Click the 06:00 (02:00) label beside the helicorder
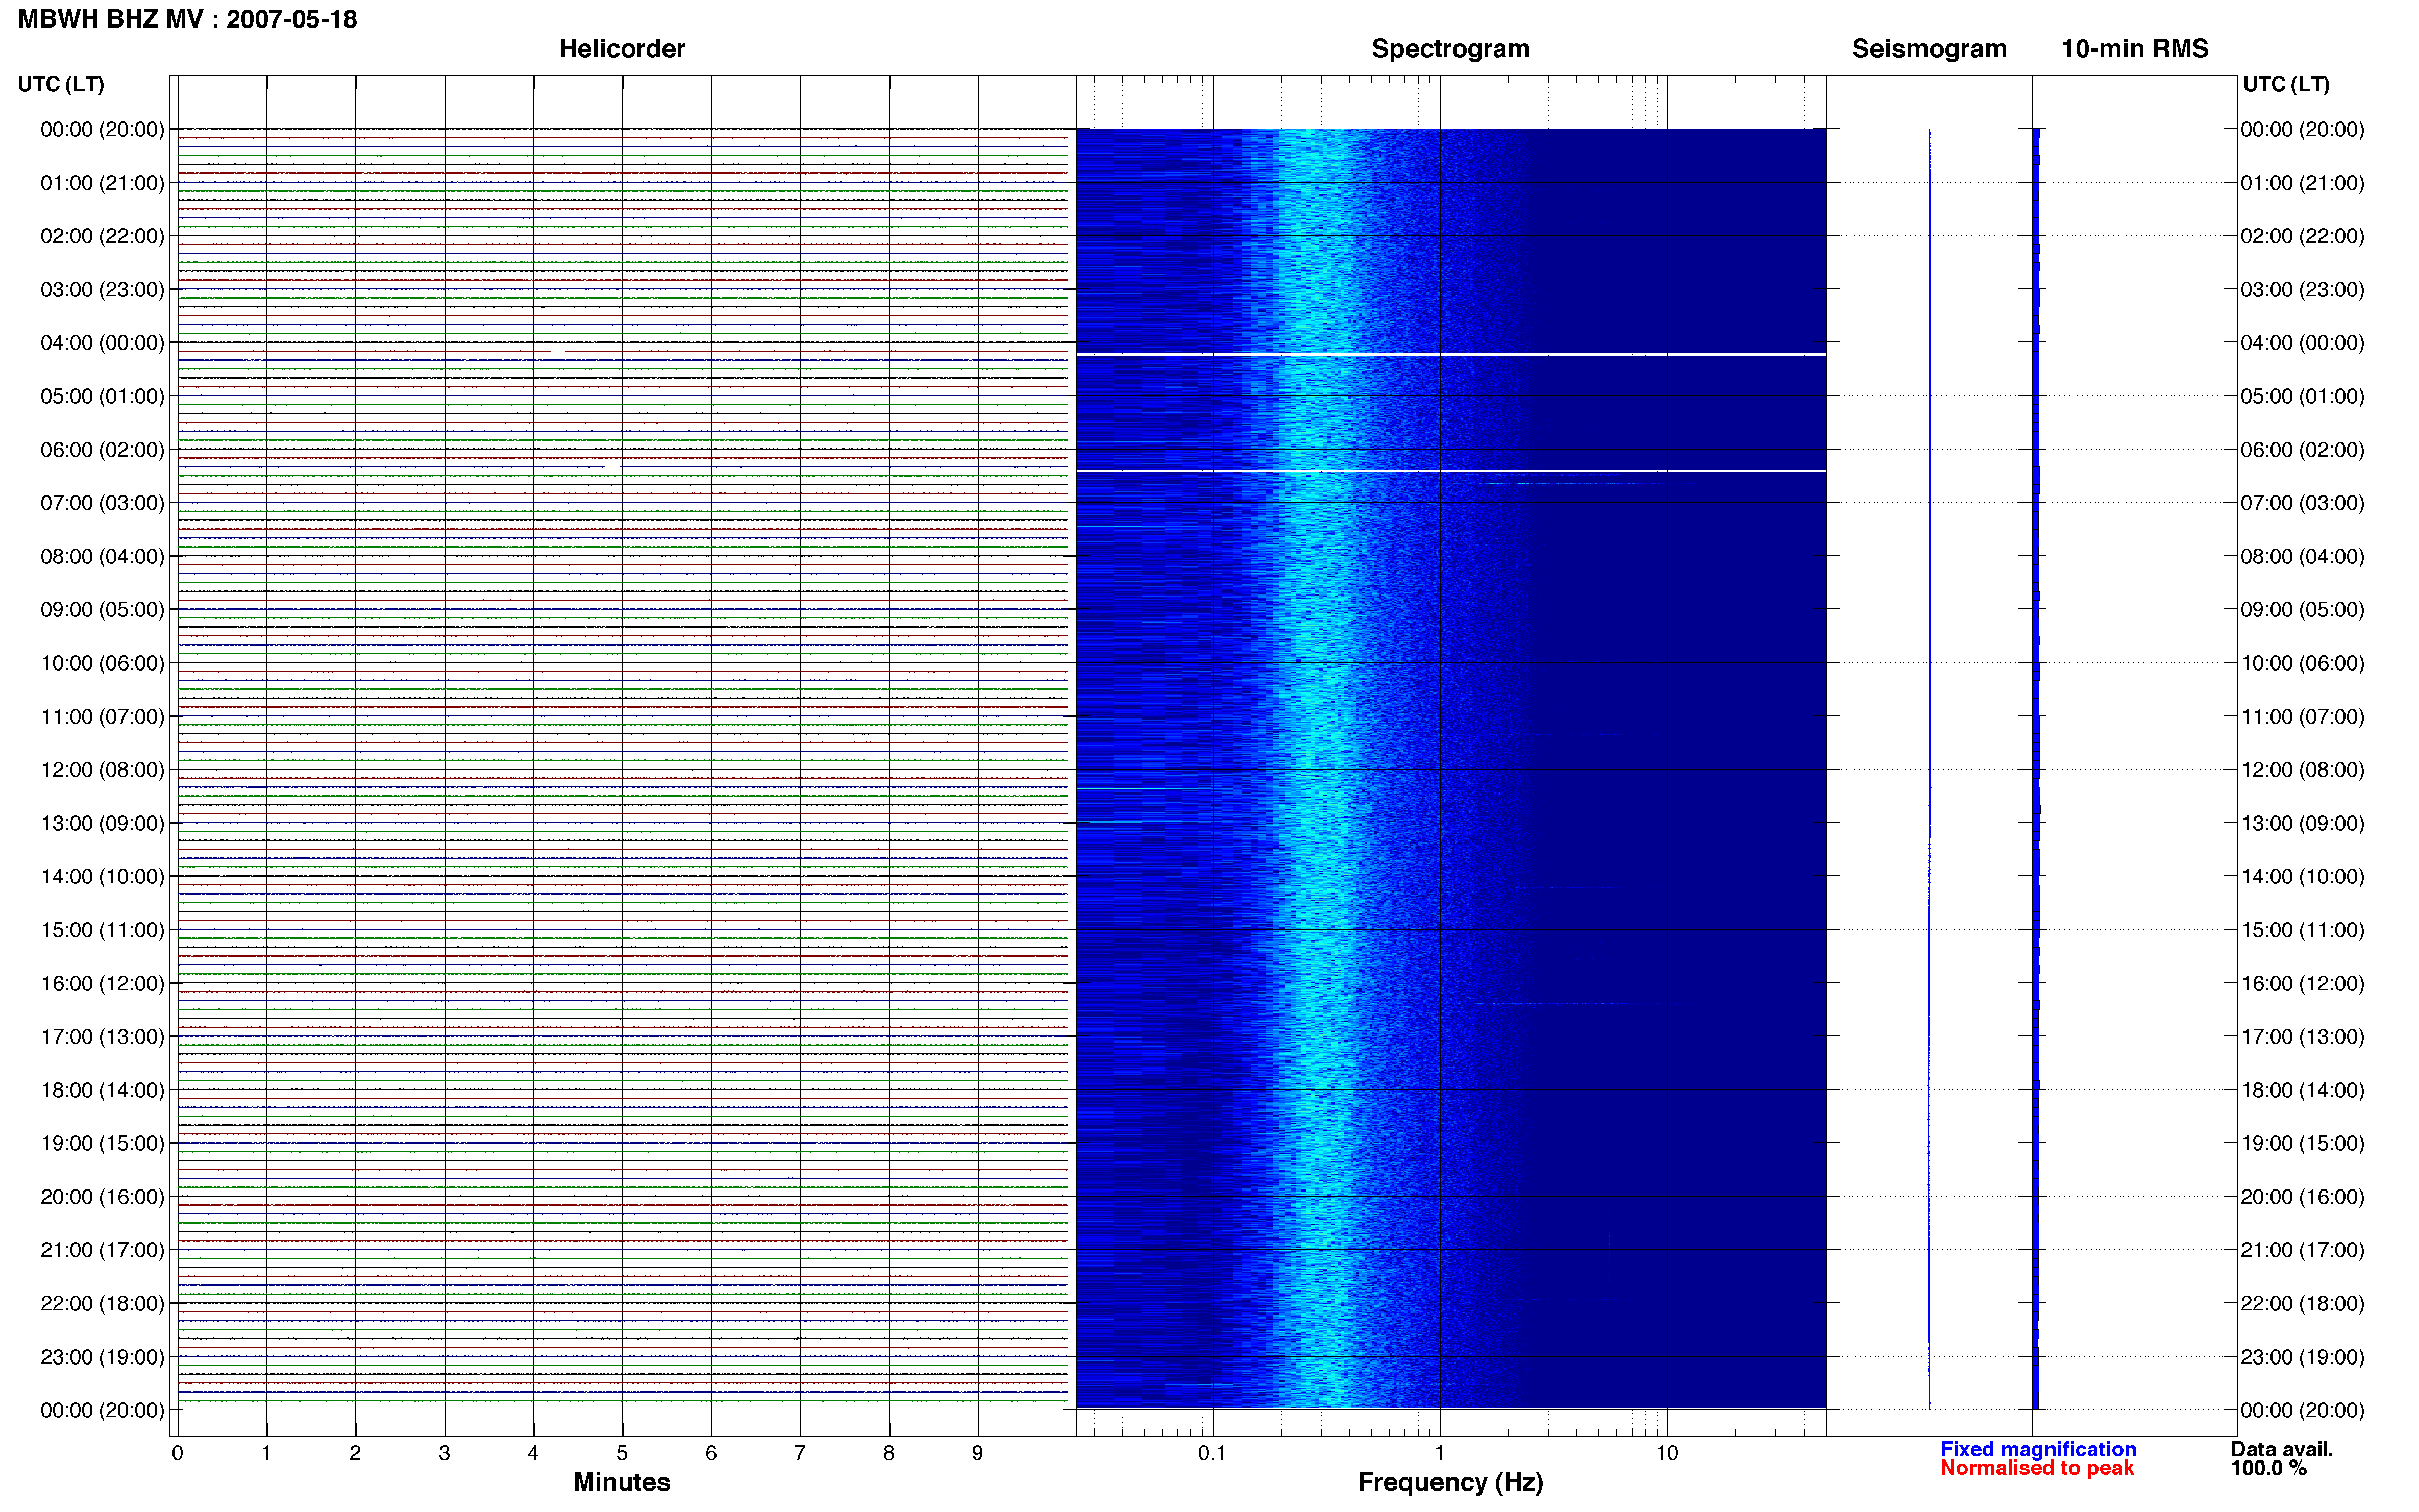2419x1512 pixels. point(102,450)
